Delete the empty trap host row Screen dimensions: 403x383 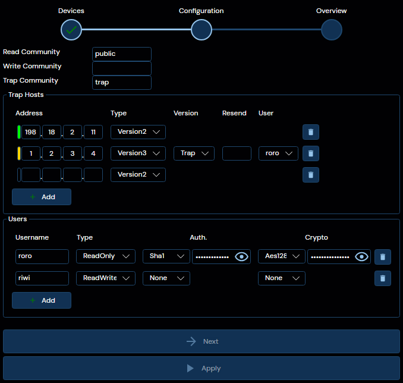pos(311,175)
